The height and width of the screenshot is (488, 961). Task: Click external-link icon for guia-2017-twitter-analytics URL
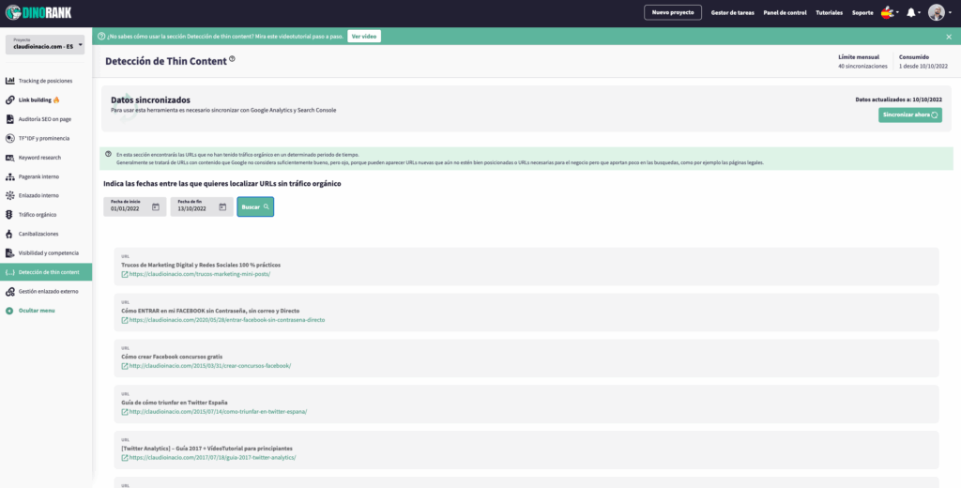pos(125,458)
